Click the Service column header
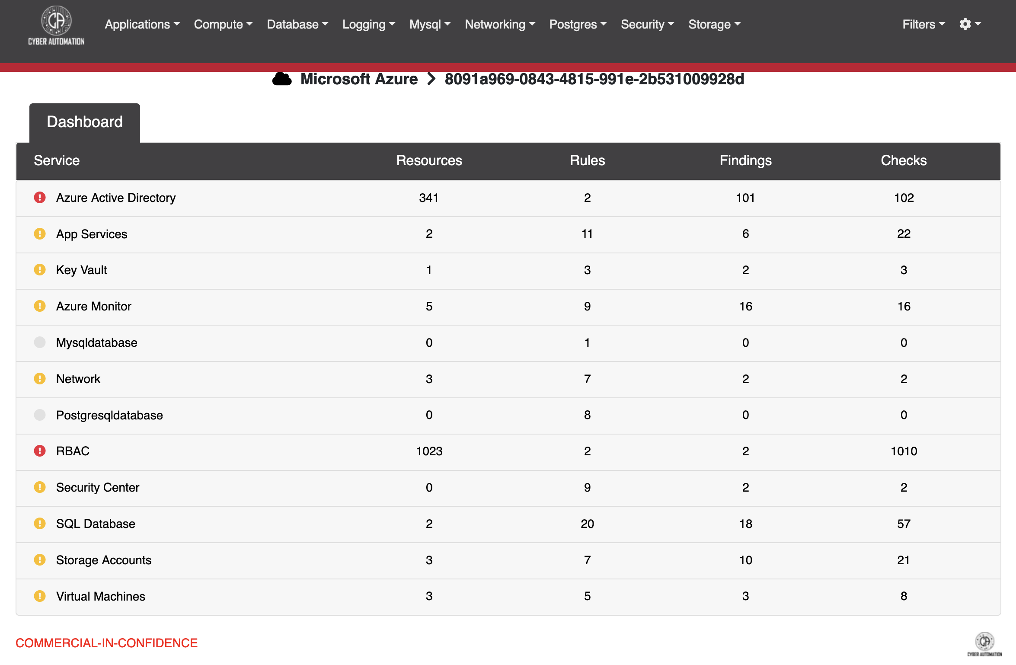The height and width of the screenshot is (665, 1016). pos(57,160)
